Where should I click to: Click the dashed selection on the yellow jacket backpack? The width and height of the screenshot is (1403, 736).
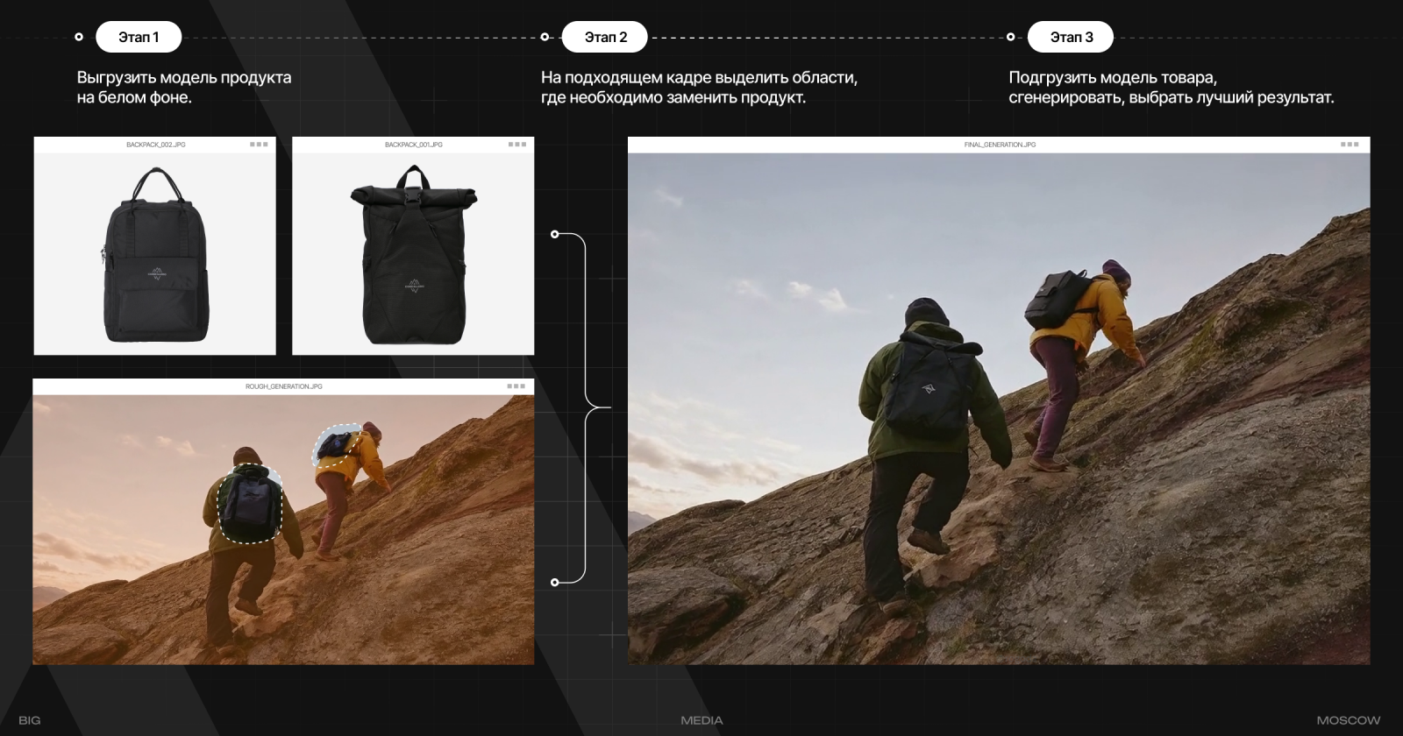pyautogui.click(x=336, y=445)
